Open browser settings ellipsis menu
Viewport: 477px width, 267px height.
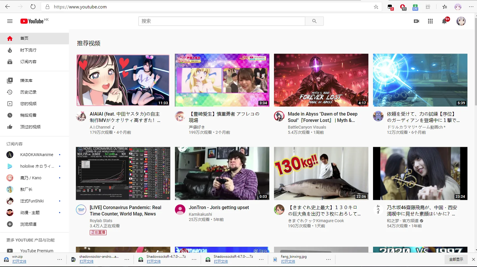471,7
